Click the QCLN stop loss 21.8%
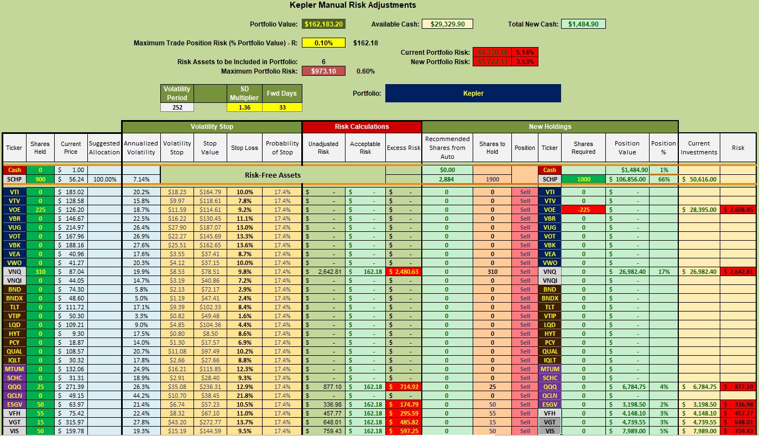The image size is (759, 436). (244, 396)
